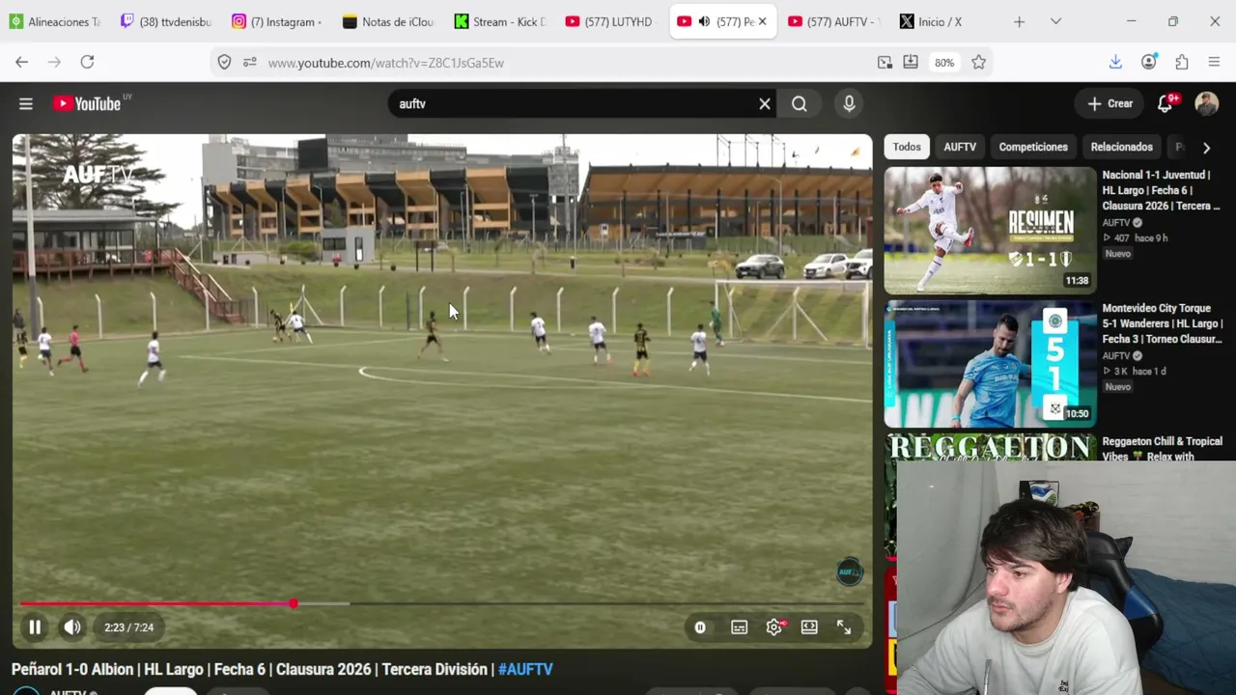Switch to the 'Stream - Kick' tab
Screen dimensions: 1236x695
tap(499, 21)
